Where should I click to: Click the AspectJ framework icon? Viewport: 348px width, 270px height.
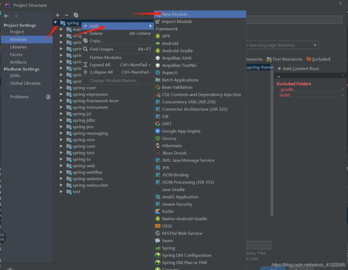tap(158, 73)
